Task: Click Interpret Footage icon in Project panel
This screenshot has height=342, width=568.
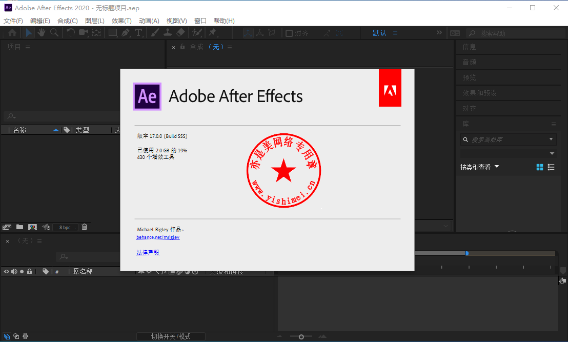Action: pyautogui.click(x=7, y=227)
